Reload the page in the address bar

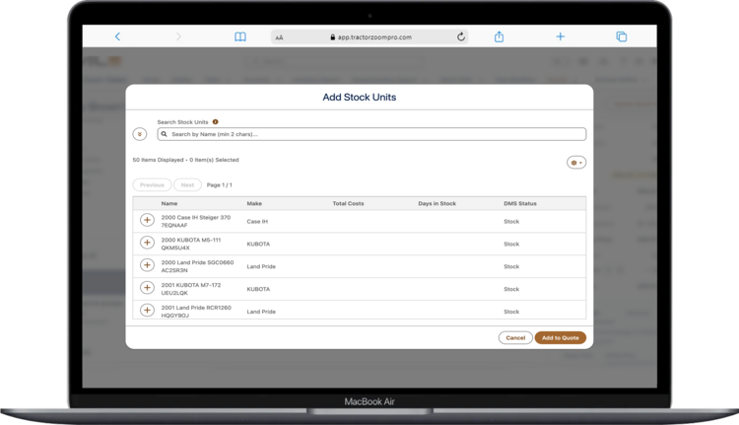[460, 36]
